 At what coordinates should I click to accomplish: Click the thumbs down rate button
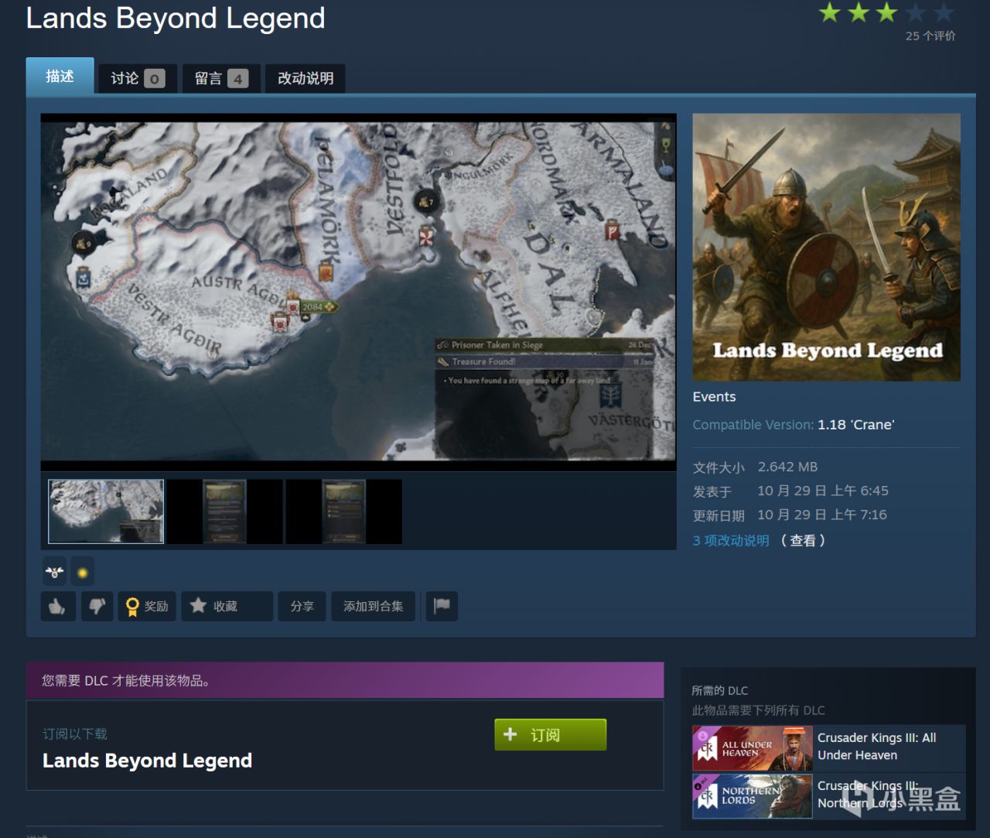(x=97, y=607)
